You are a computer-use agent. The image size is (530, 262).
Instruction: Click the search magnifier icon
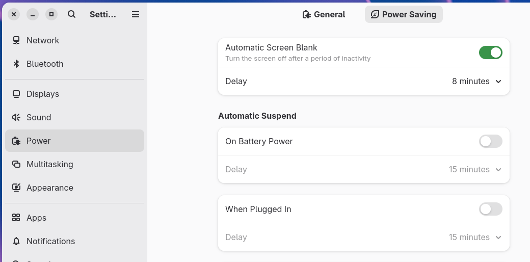71,14
